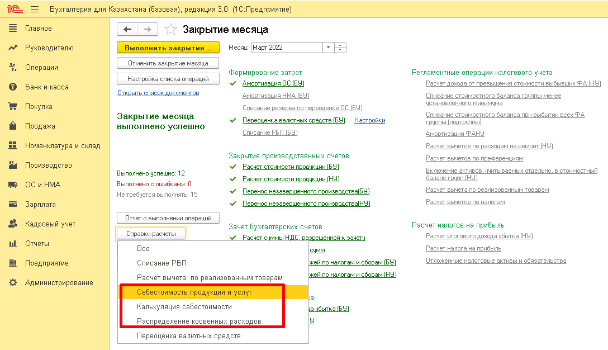Click the month stepper up arrow
This screenshot has width=608, height=350.
click(x=340, y=45)
